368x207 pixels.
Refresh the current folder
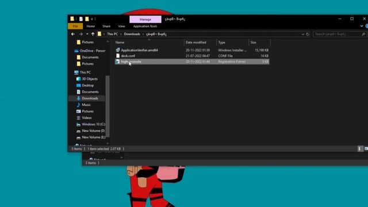point(308,34)
